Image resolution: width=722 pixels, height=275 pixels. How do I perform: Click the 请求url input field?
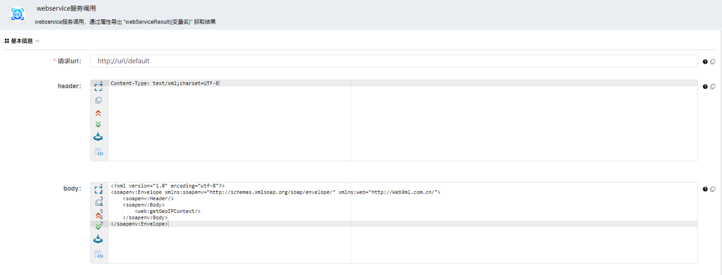(x=393, y=61)
